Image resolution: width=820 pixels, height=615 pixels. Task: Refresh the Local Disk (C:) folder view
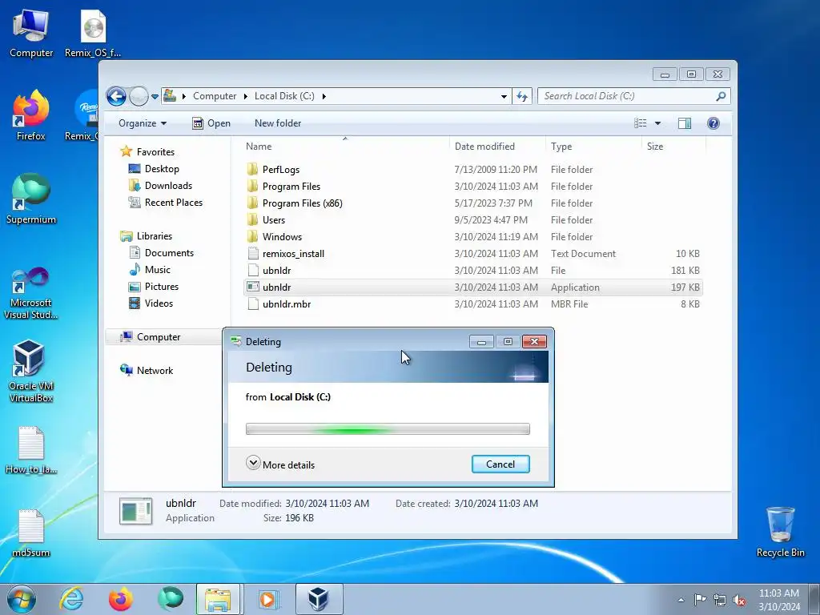(522, 96)
